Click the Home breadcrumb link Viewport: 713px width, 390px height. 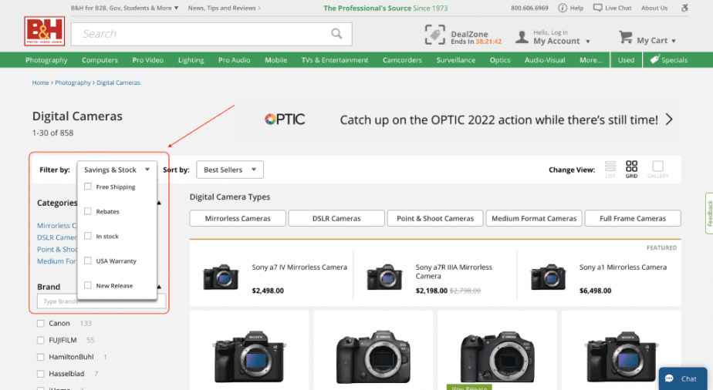click(x=40, y=82)
